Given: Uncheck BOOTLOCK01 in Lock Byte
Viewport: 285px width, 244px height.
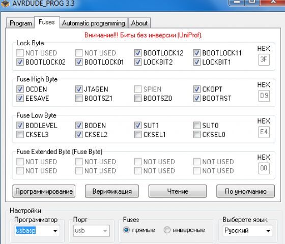Looking at the screenshot, I should (79, 62).
